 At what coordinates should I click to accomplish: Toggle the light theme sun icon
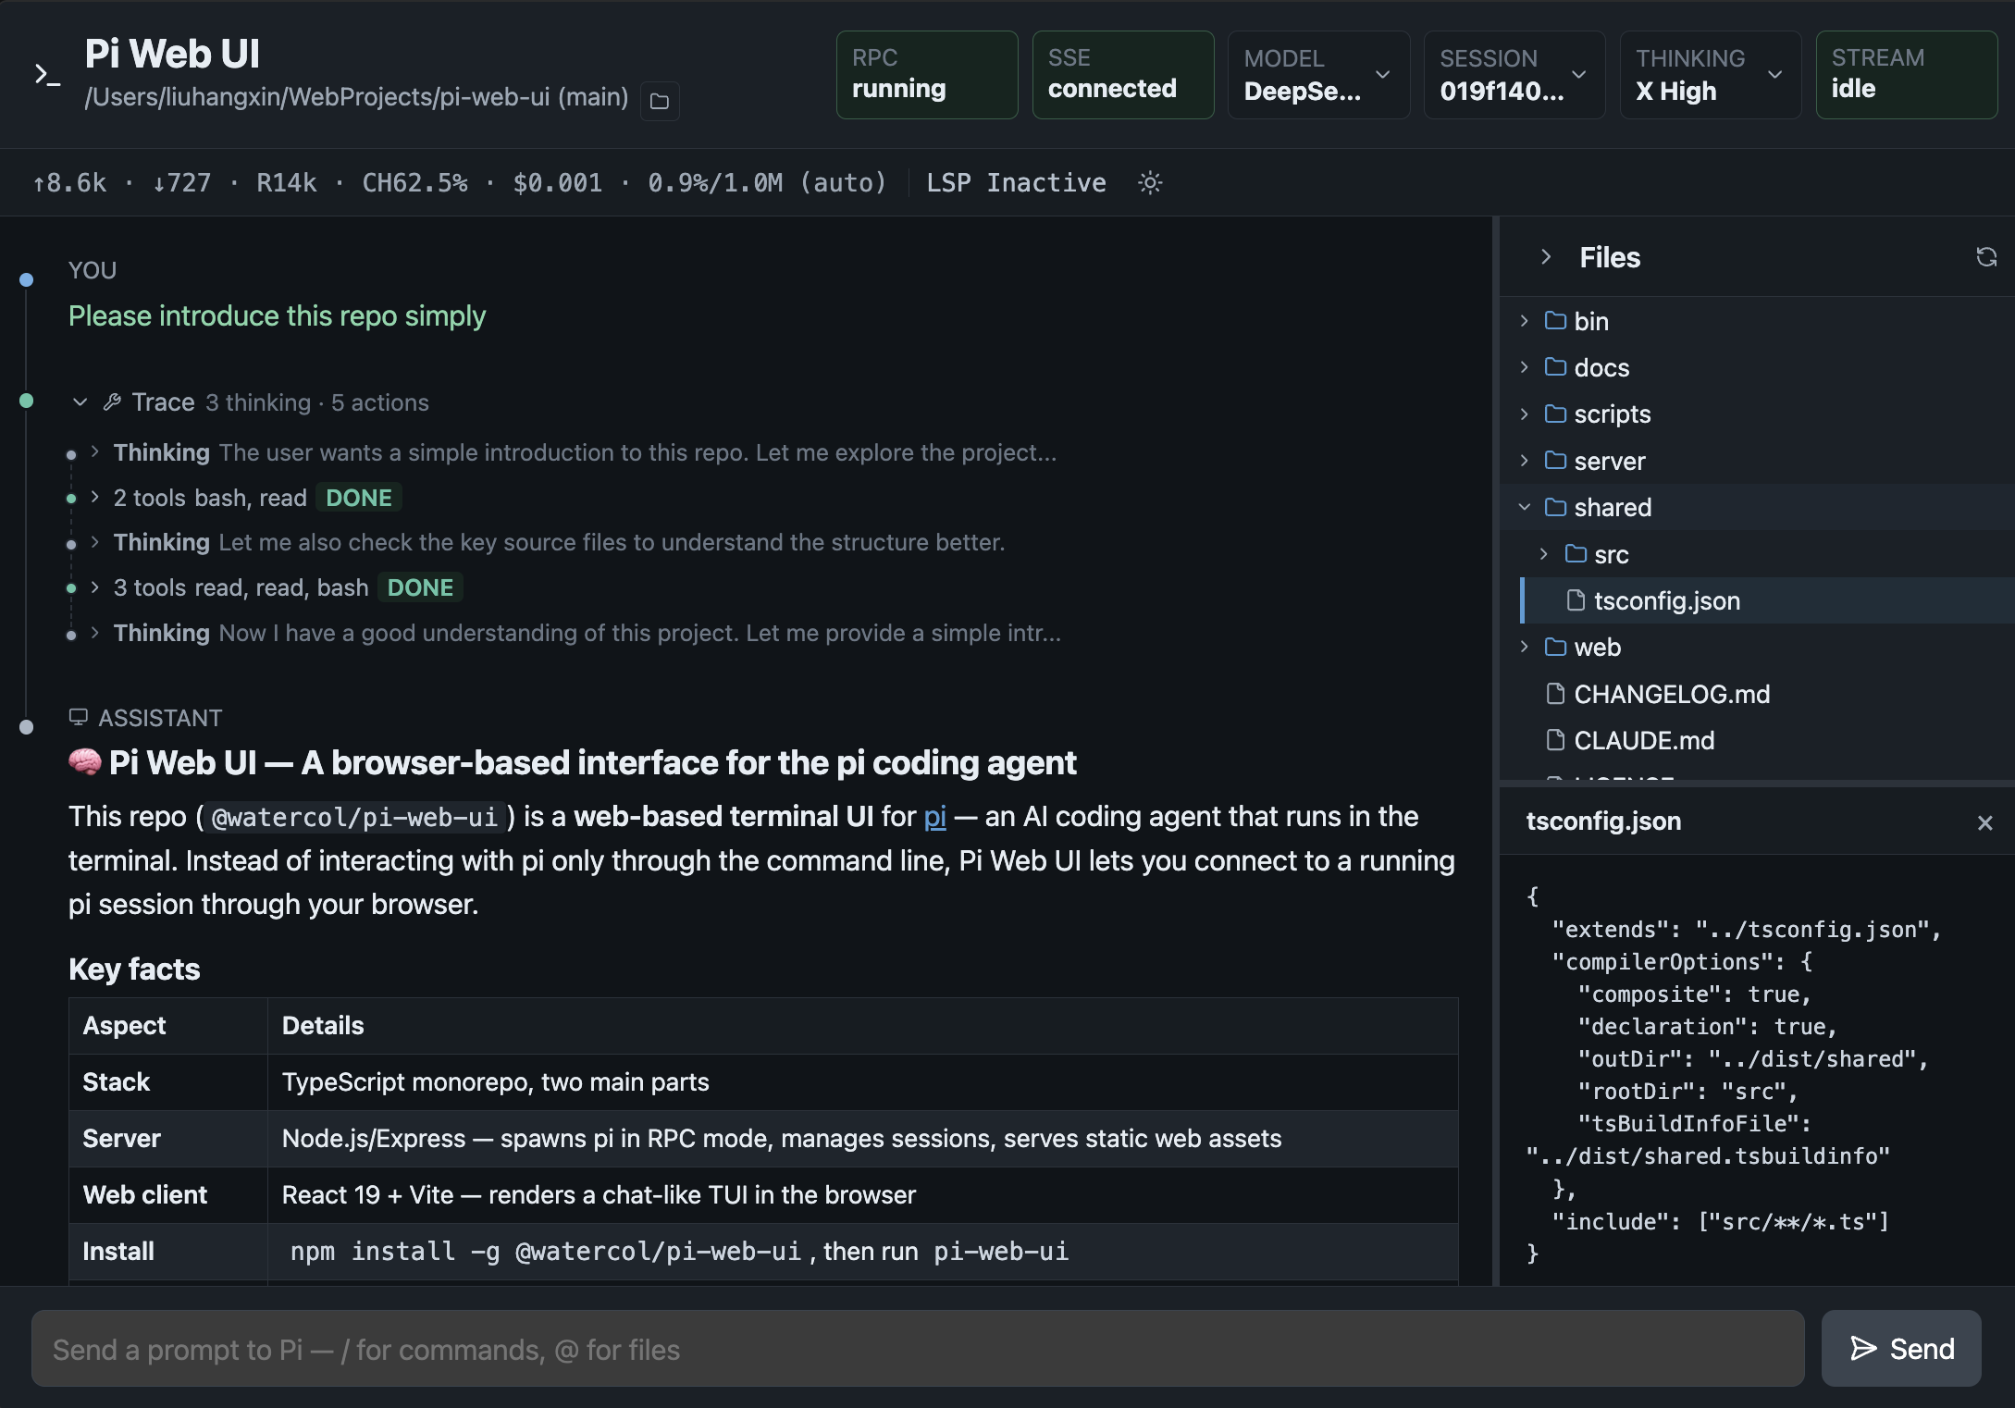(1150, 183)
